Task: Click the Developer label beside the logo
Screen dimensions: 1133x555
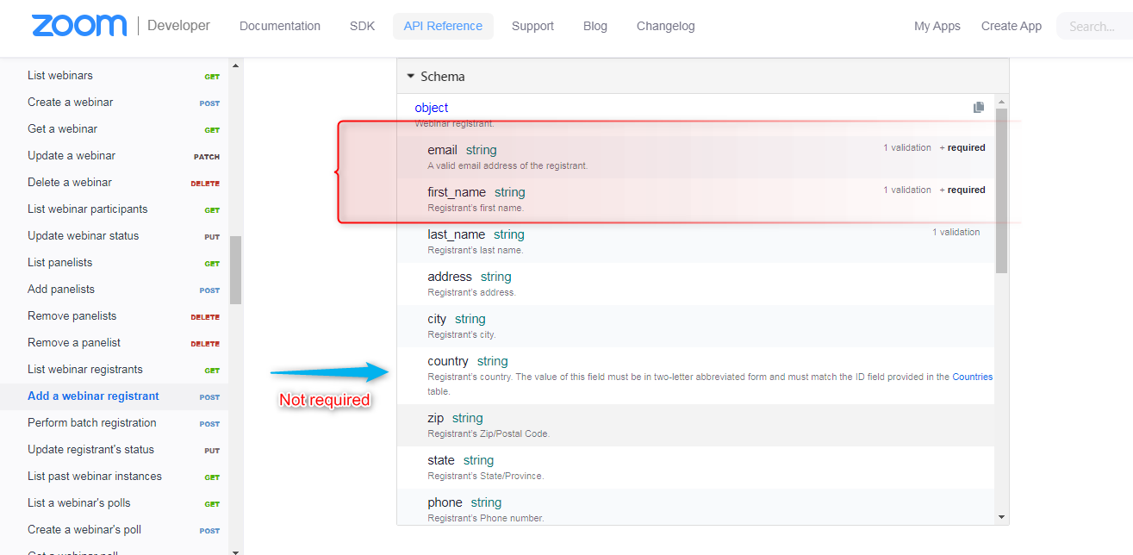Action: (x=178, y=26)
